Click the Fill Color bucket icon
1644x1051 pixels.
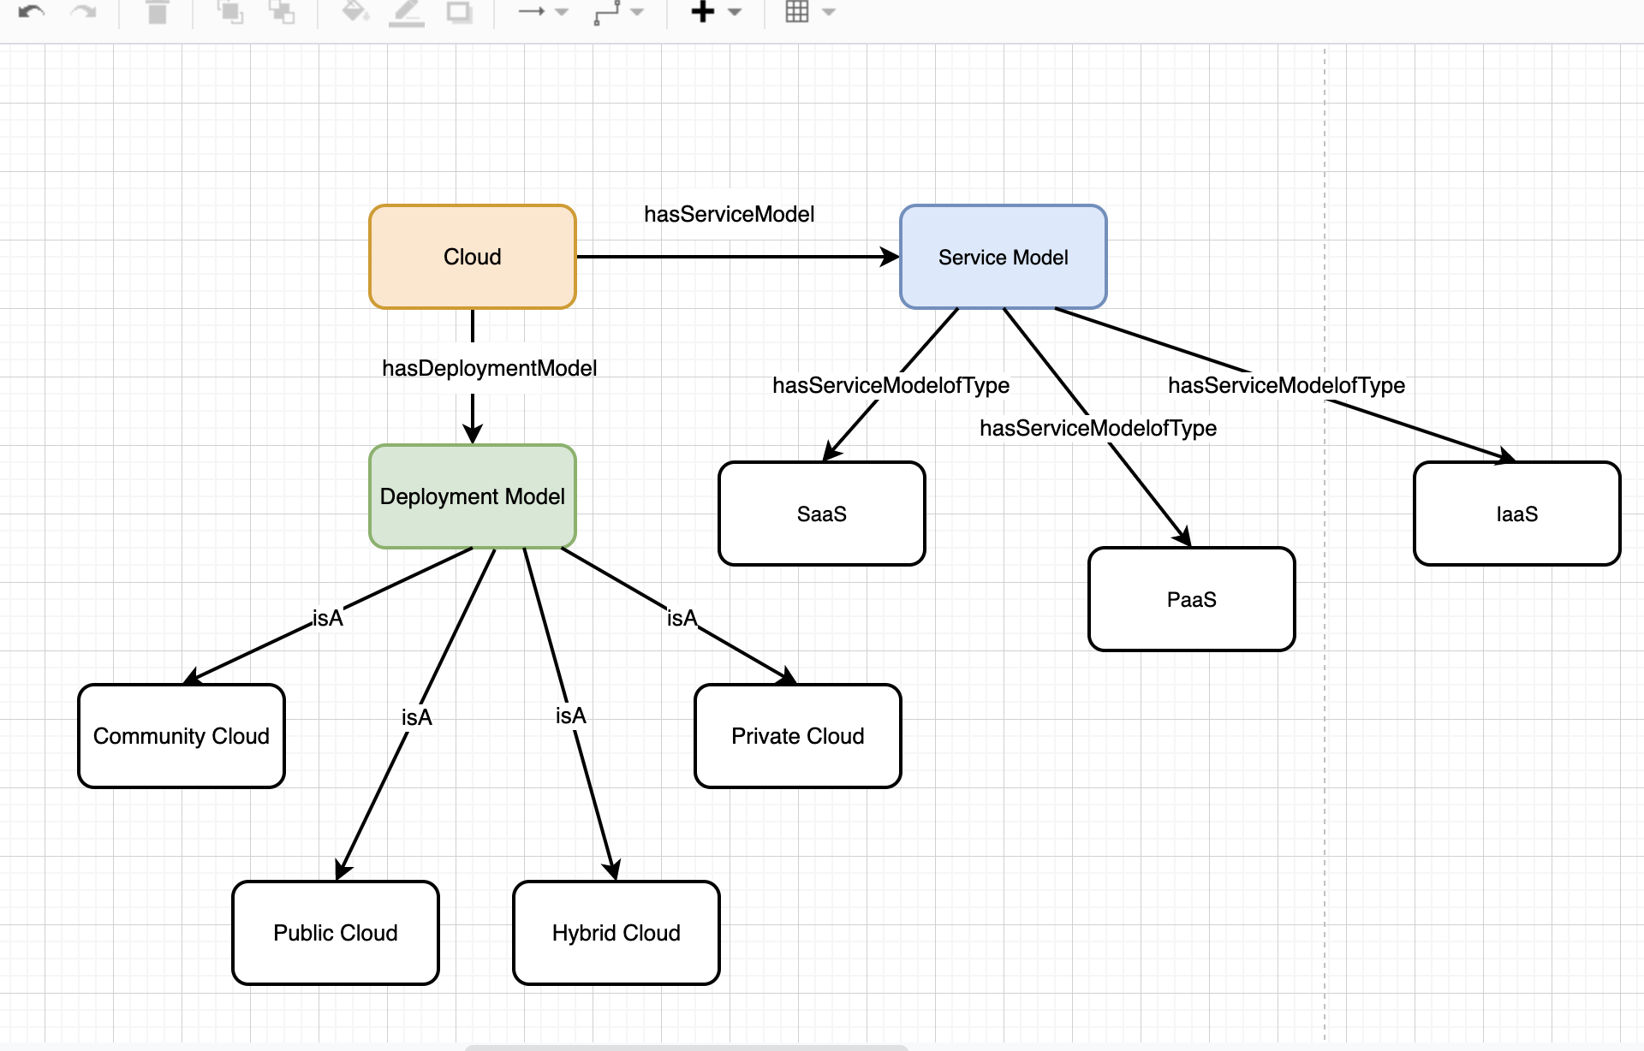pos(354,12)
